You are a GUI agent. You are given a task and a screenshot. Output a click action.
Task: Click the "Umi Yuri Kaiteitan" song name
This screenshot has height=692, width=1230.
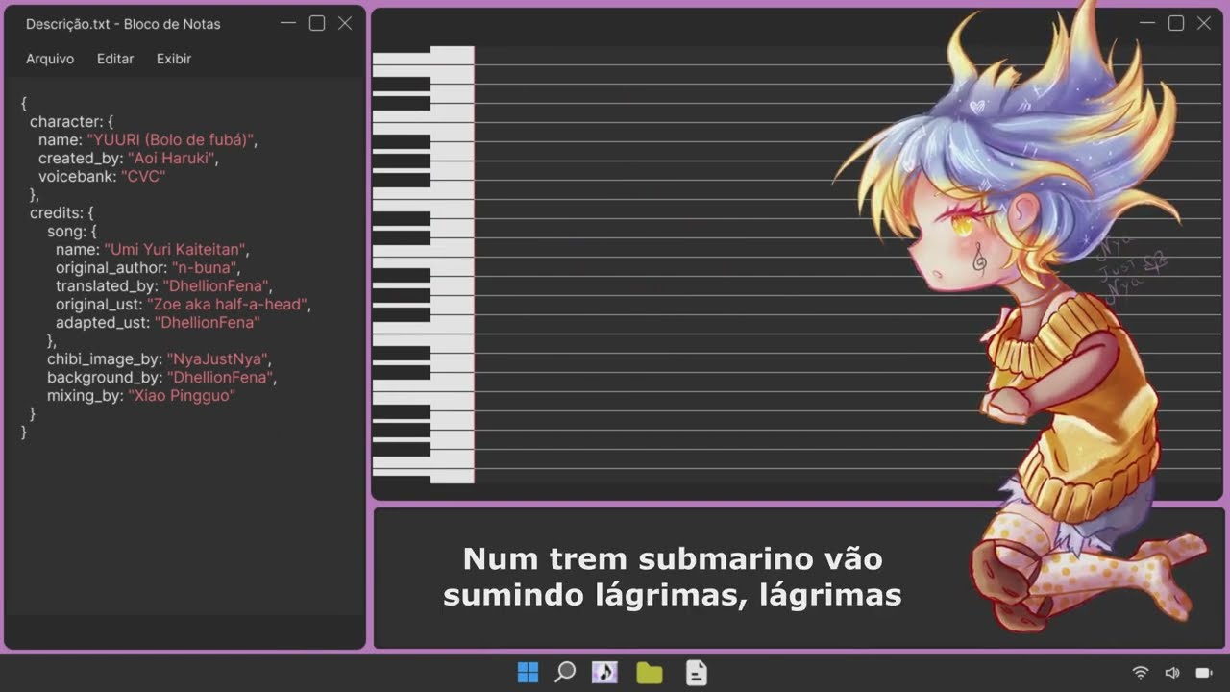coord(175,250)
